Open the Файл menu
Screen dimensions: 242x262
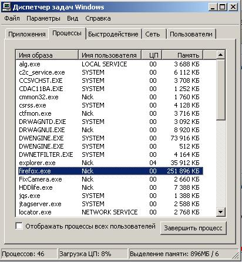click(12, 18)
